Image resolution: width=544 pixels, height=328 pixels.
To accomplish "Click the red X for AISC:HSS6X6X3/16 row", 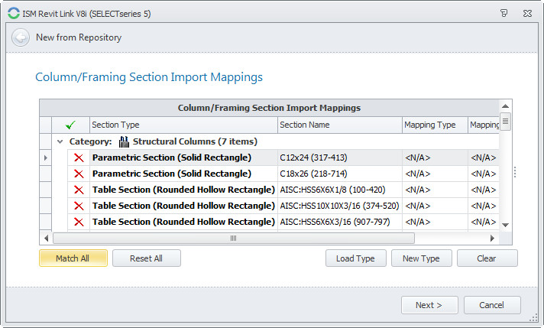I will [77, 222].
